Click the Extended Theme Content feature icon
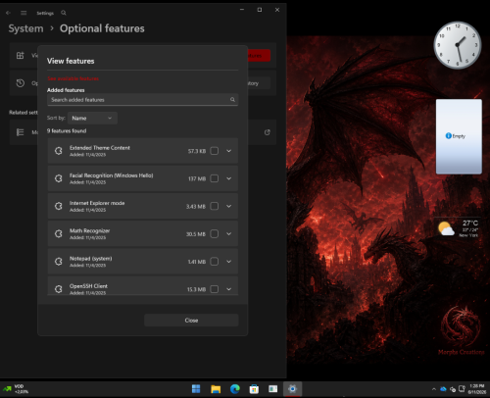The width and height of the screenshot is (490, 398). [x=59, y=151]
